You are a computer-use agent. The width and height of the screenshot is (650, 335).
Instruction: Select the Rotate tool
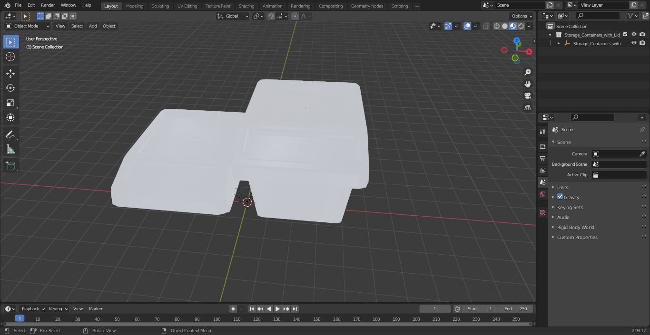10,88
